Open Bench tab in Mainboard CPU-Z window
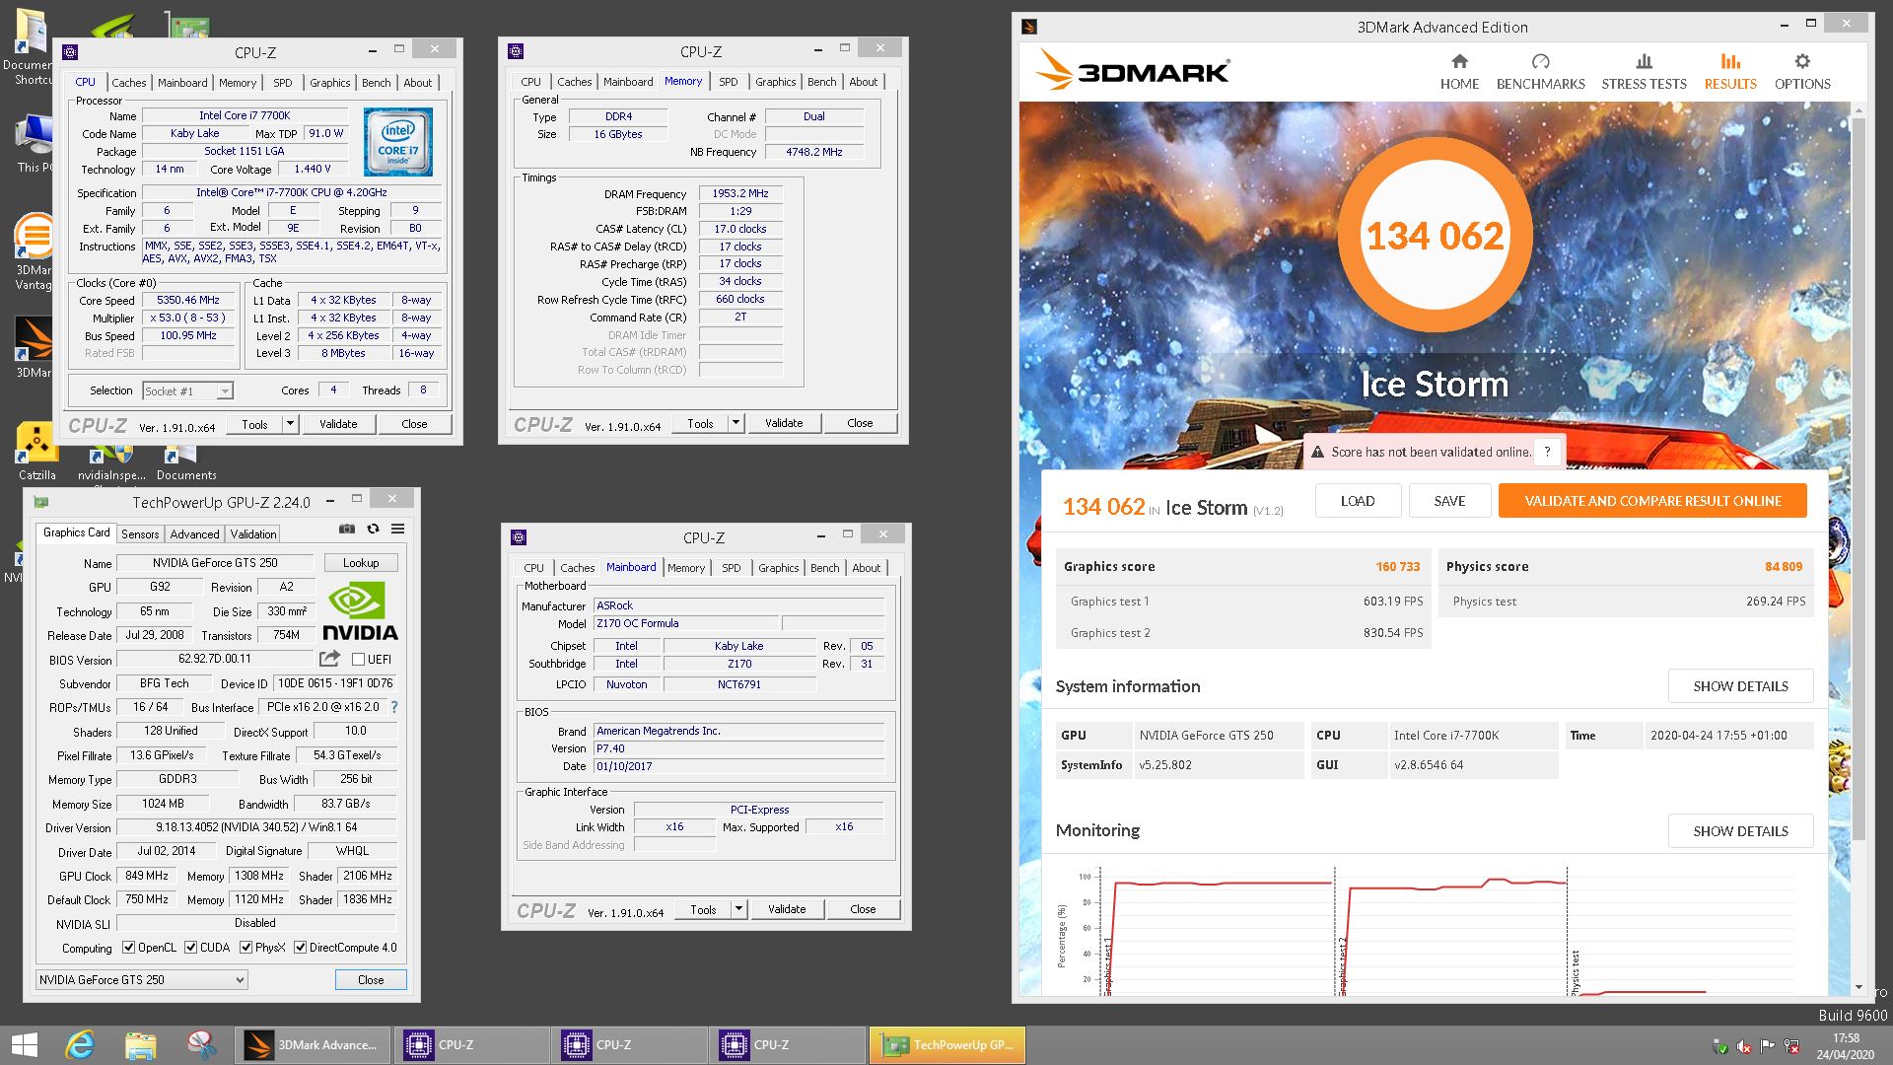 coord(825,568)
